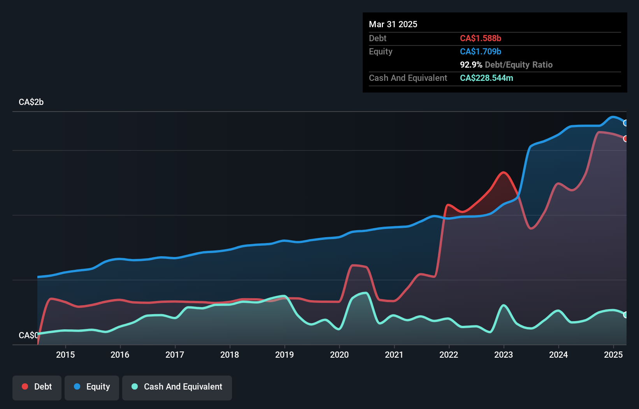Screen dimensions: 639x409
Task: Click the CA$1.709b equity value
Action: coord(481,51)
